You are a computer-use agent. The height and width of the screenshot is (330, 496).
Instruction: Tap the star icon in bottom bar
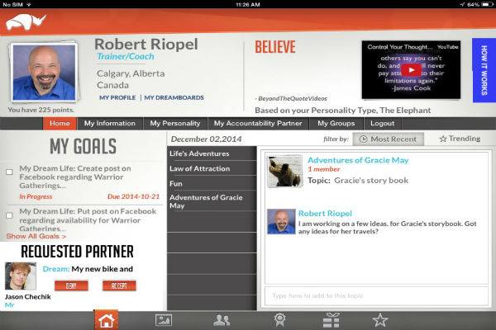379,320
